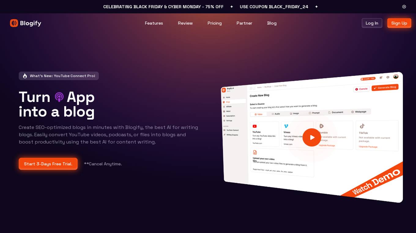Open the profile avatar in the demo preview
The height and width of the screenshot is (233, 416).
396,77
